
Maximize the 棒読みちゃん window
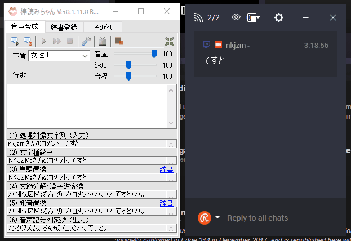141,11
